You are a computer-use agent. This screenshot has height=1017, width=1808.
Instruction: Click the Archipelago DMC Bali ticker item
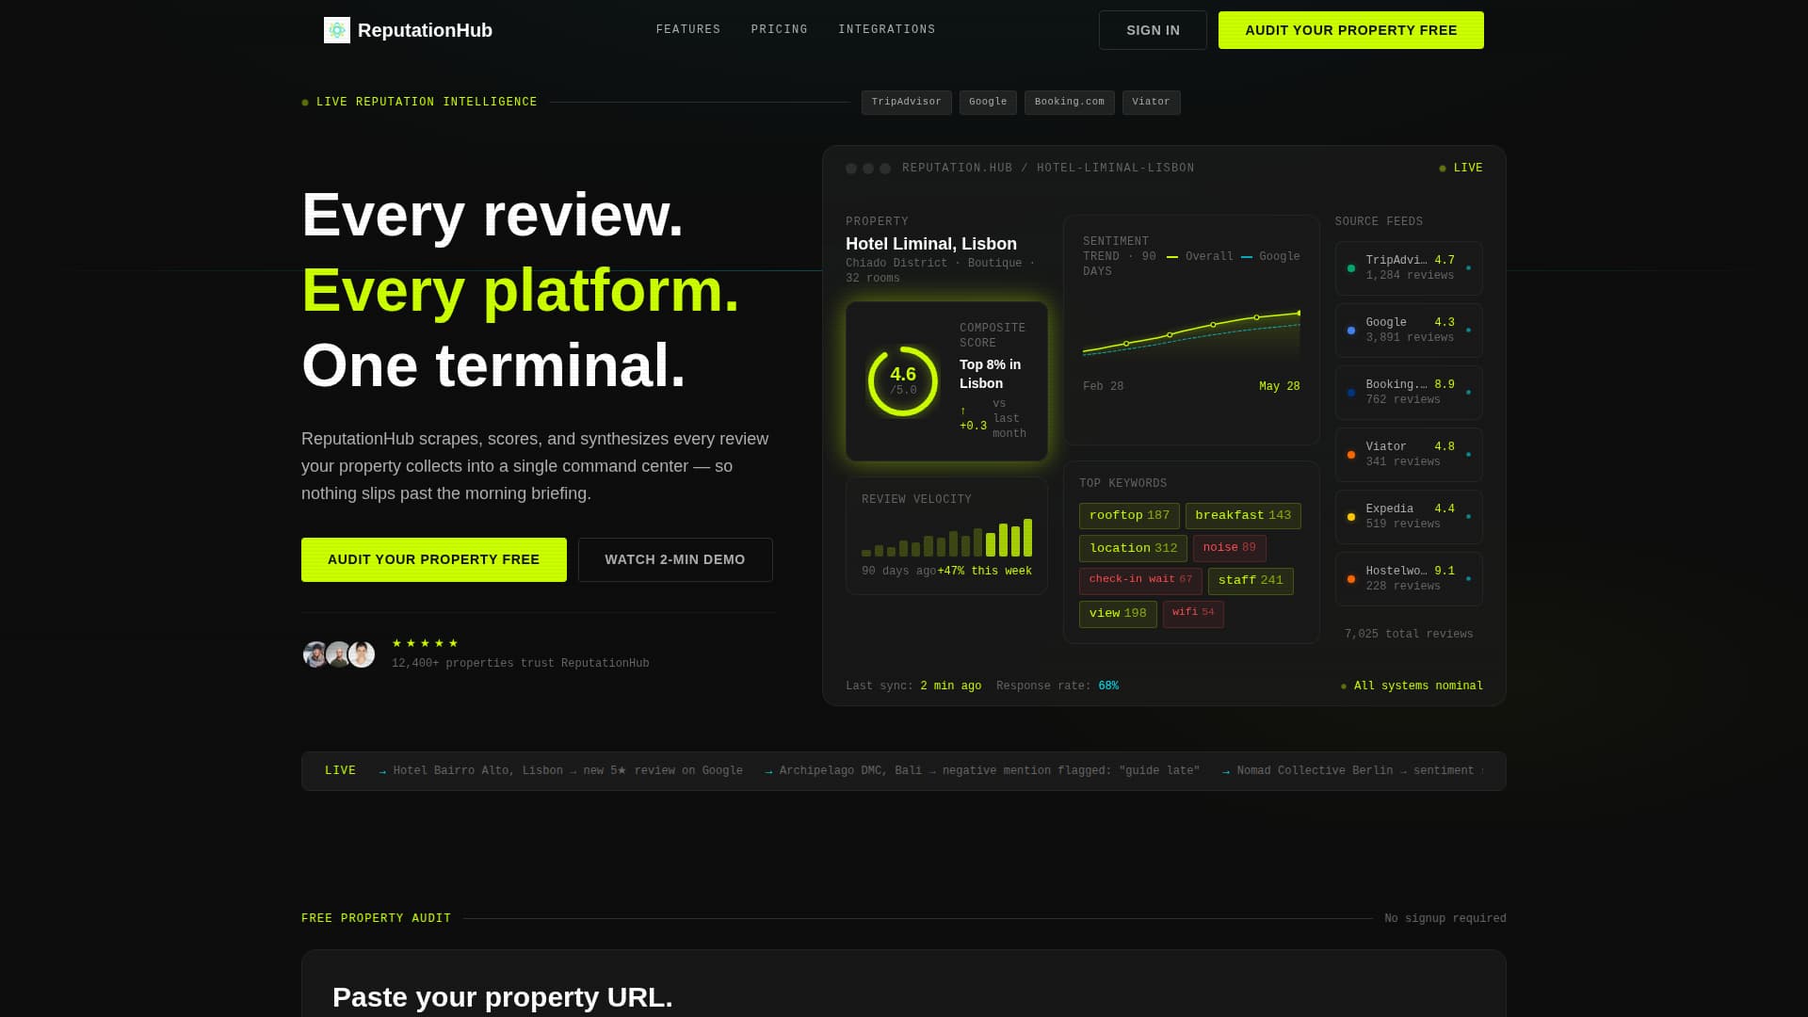982,771
